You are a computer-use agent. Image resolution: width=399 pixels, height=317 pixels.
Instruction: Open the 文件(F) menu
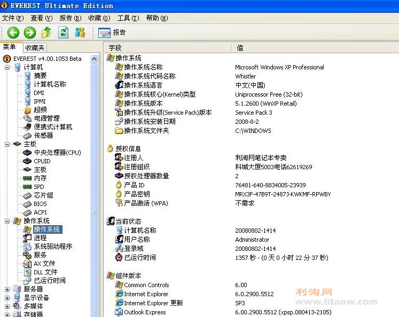[13, 18]
